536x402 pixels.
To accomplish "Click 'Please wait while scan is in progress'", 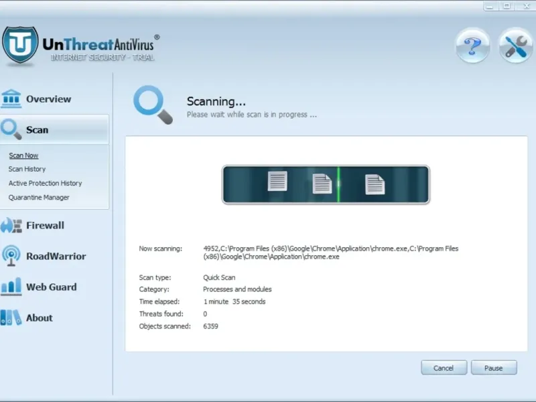I will pos(252,115).
